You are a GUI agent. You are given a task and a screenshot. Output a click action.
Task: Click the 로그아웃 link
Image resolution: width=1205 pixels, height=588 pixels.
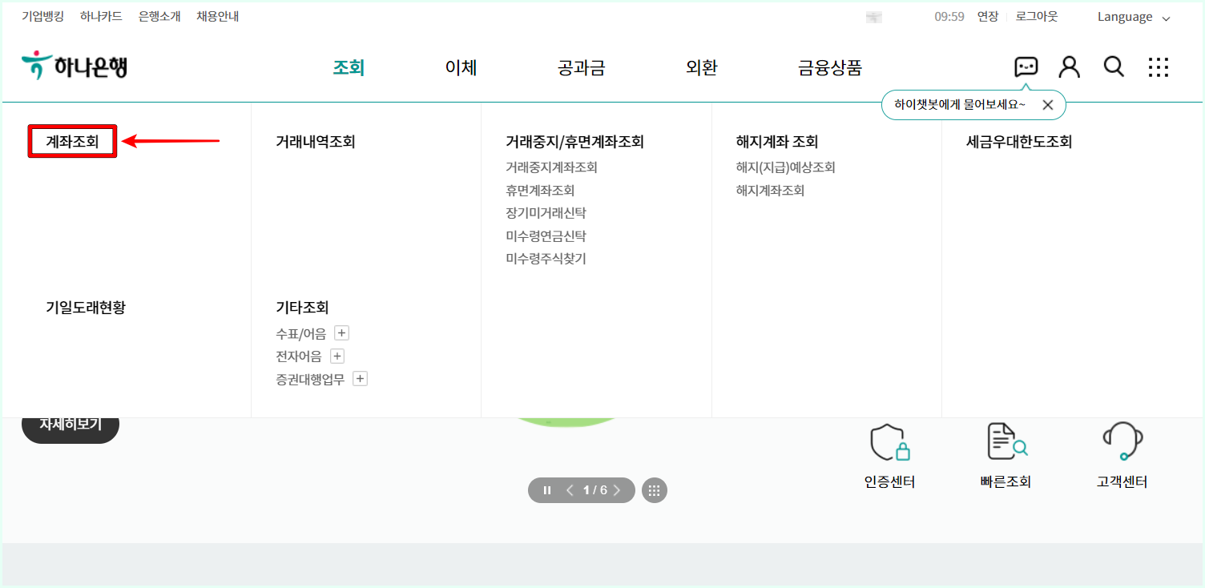pyautogui.click(x=1036, y=16)
